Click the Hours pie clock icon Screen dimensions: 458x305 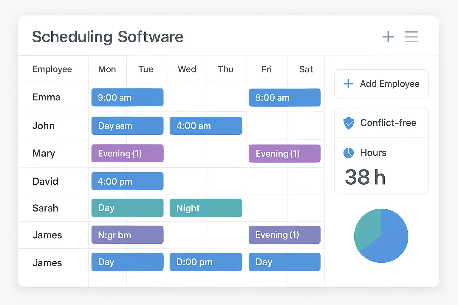click(x=349, y=153)
